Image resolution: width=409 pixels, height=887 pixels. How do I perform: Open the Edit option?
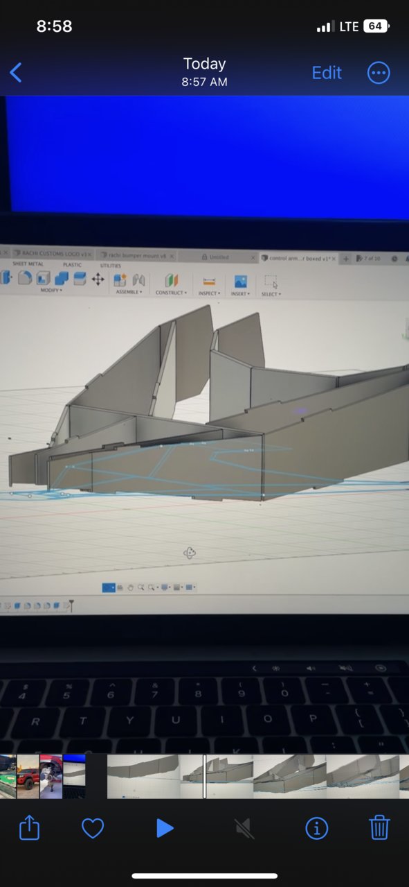(327, 73)
